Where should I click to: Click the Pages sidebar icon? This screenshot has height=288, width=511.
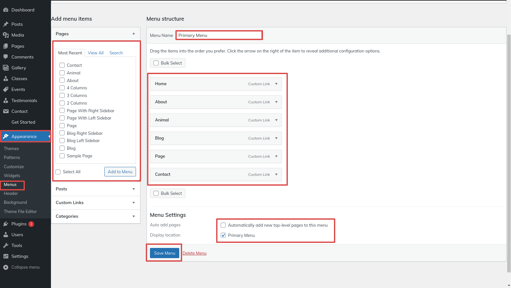tap(6, 46)
